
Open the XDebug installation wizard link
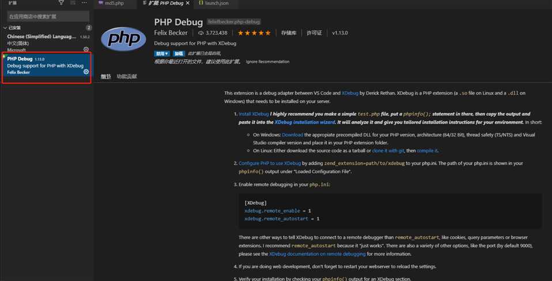click(305, 123)
